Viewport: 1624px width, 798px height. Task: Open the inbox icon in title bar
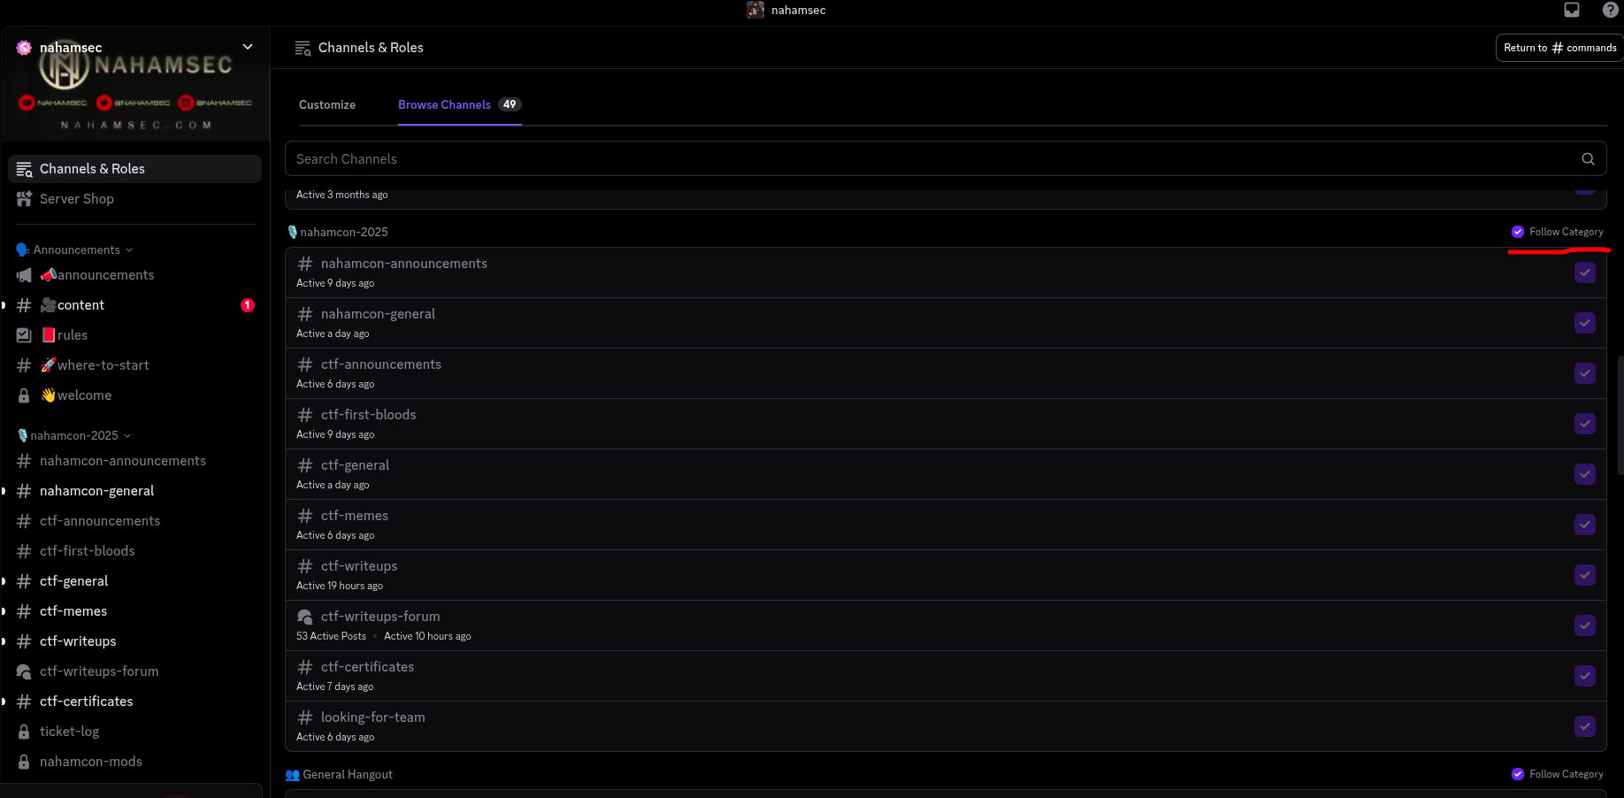point(1571,10)
